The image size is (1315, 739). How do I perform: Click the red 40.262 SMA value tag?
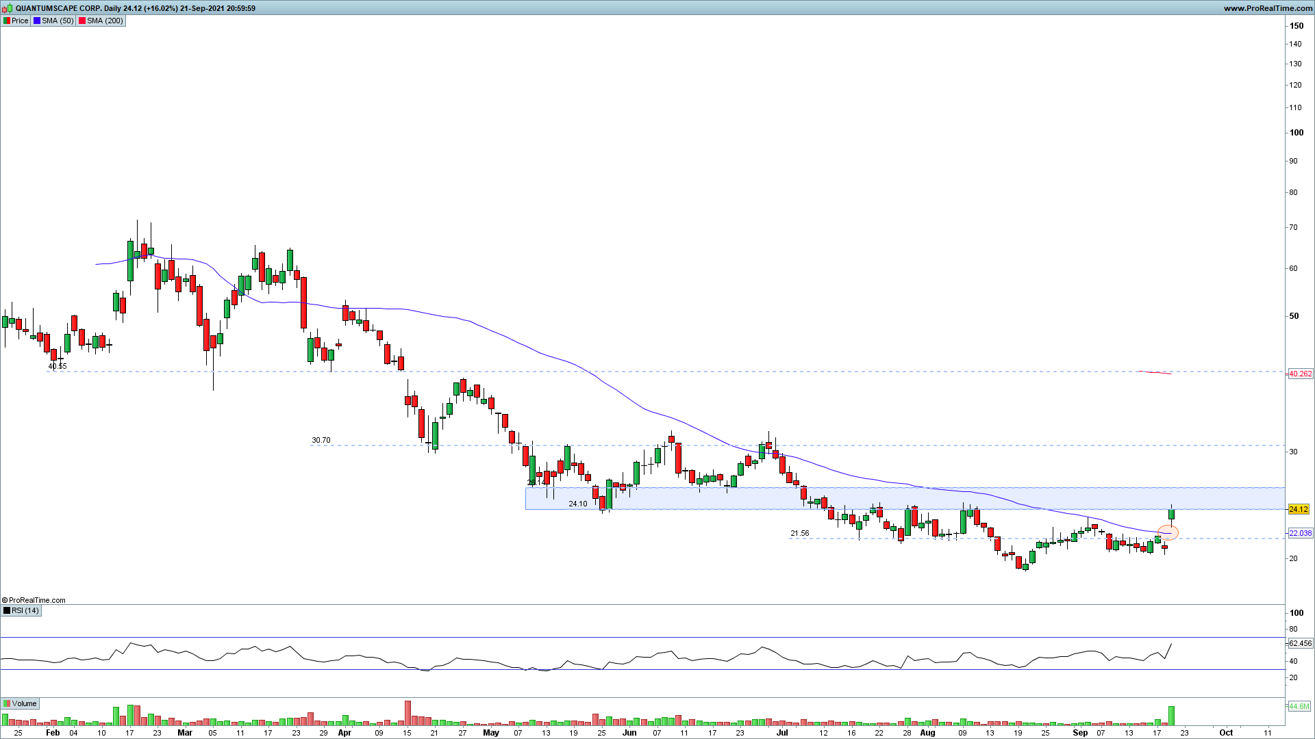tap(1300, 374)
